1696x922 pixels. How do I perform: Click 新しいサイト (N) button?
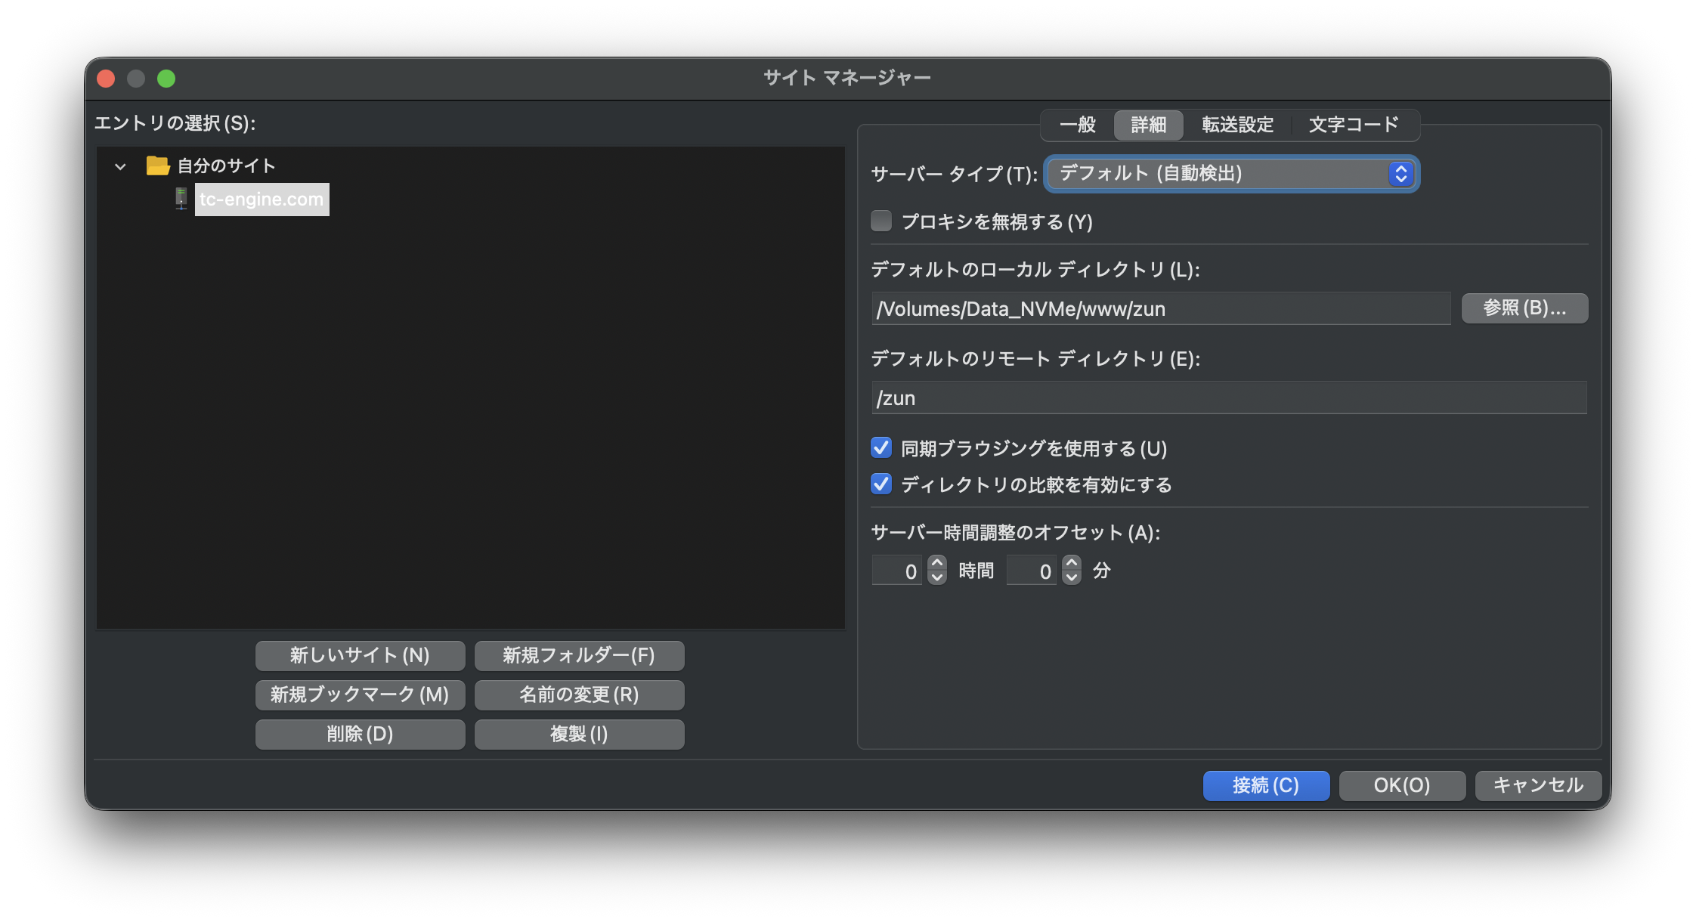[360, 655]
